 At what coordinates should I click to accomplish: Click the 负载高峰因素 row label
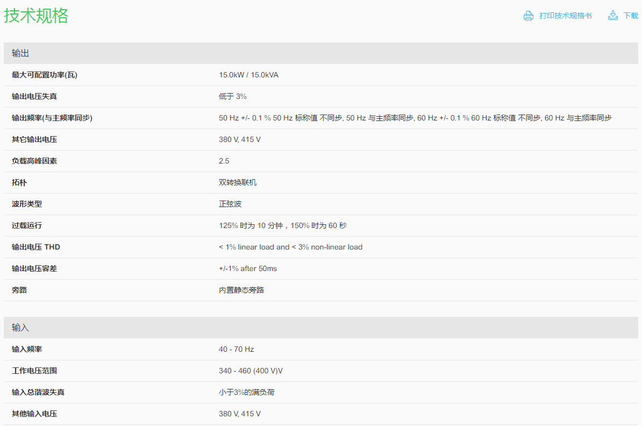pos(34,161)
